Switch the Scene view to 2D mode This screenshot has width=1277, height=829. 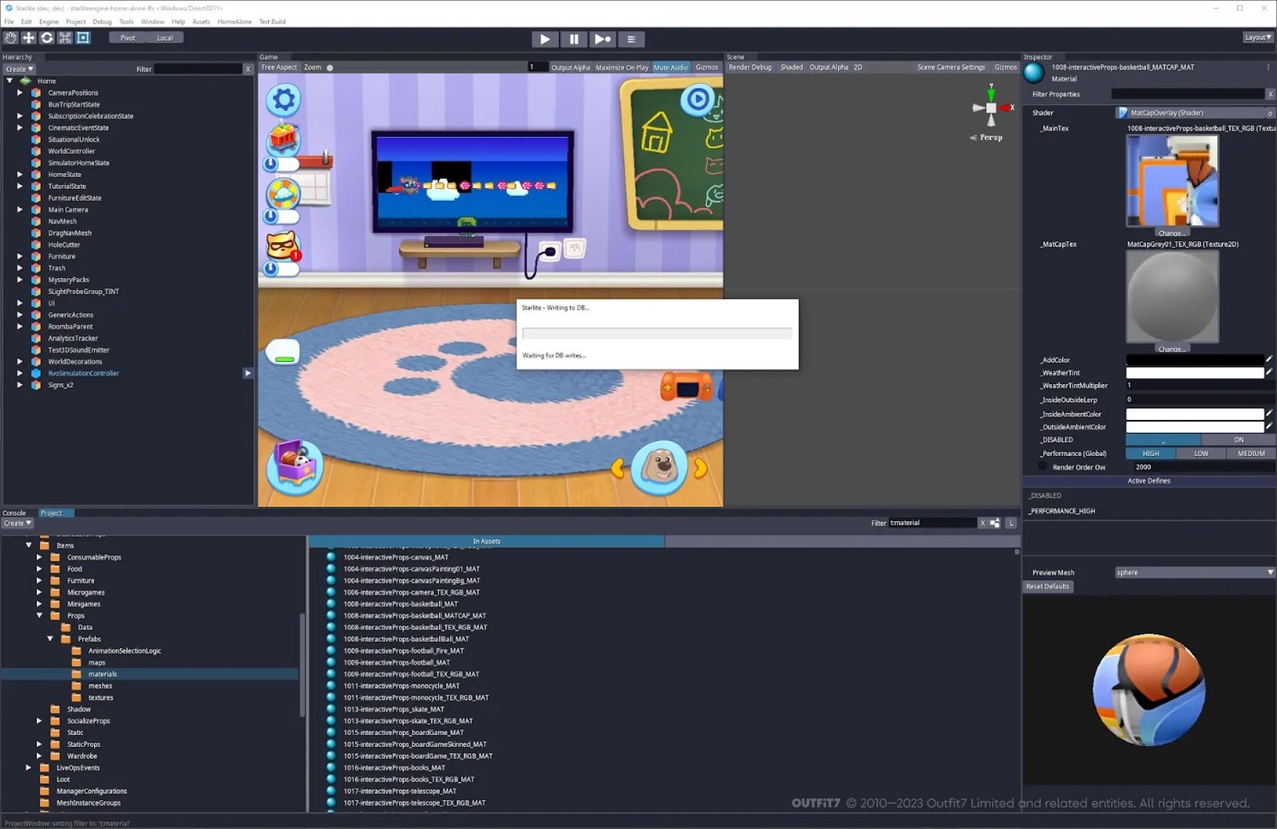858,67
